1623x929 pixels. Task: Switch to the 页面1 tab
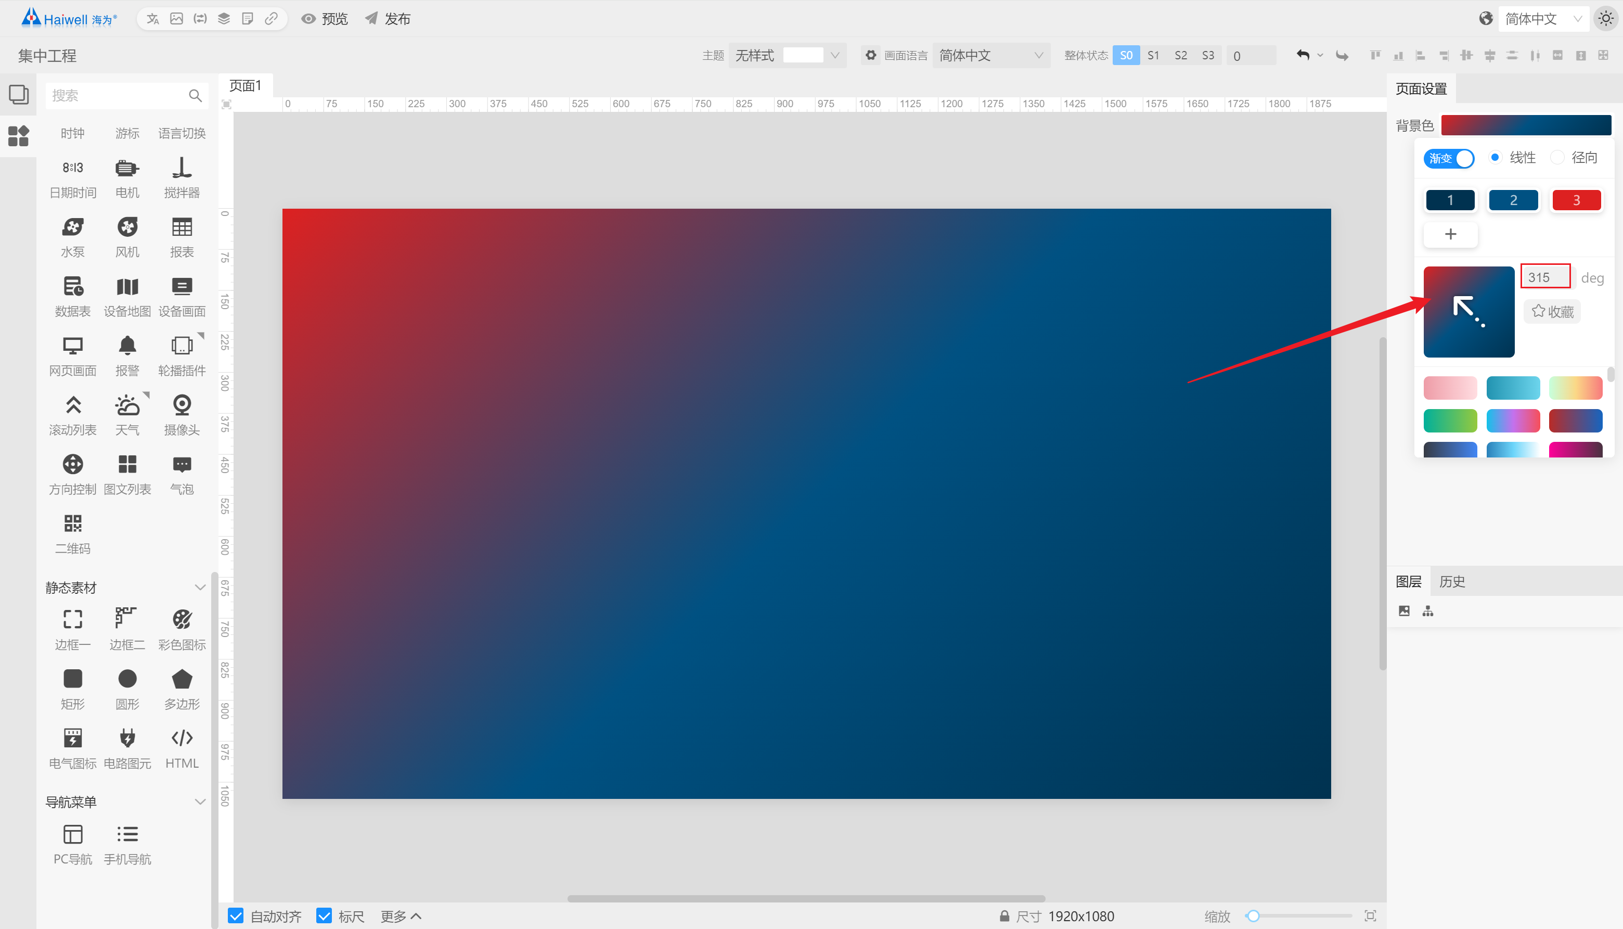(246, 85)
